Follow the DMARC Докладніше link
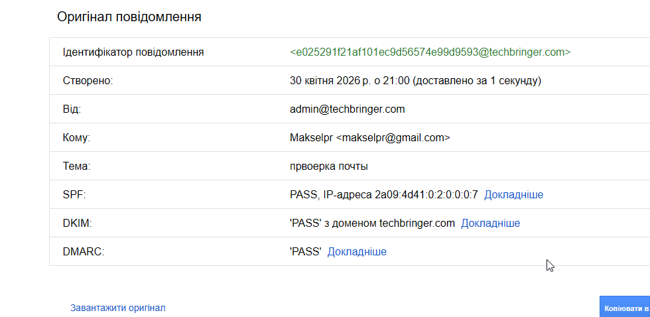Image resolution: width=650 pixels, height=317 pixels. click(x=357, y=251)
